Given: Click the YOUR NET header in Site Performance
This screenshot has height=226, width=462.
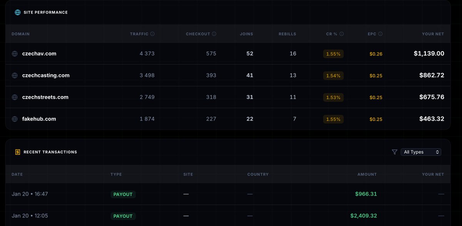Looking at the screenshot, I should click(x=433, y=34).
